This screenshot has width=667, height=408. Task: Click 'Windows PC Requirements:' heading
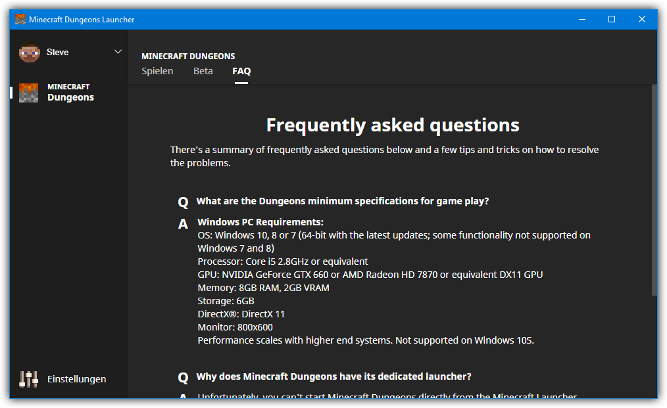(260, 222)
